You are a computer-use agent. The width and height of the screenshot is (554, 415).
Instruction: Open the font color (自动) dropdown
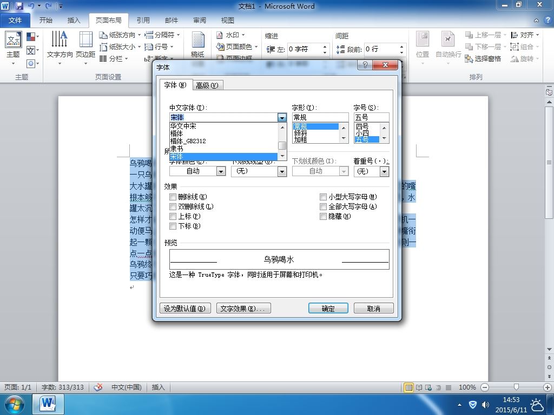tap(221, 171)
